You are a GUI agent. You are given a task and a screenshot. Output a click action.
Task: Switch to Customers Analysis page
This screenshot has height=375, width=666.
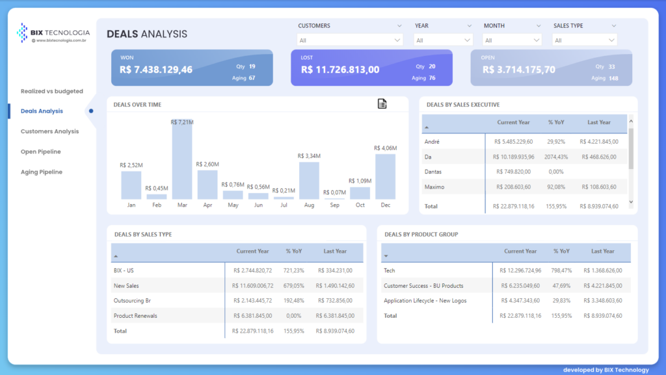click(49, 131)
